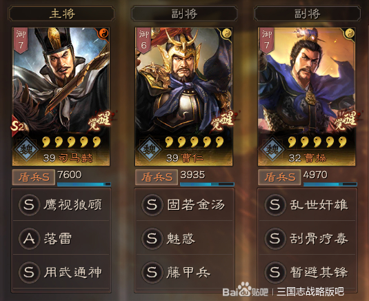The height and width of the screenshot is (301, 369).
Task: Select the middle 副将 header tab
Action: [x=184, y=14]
